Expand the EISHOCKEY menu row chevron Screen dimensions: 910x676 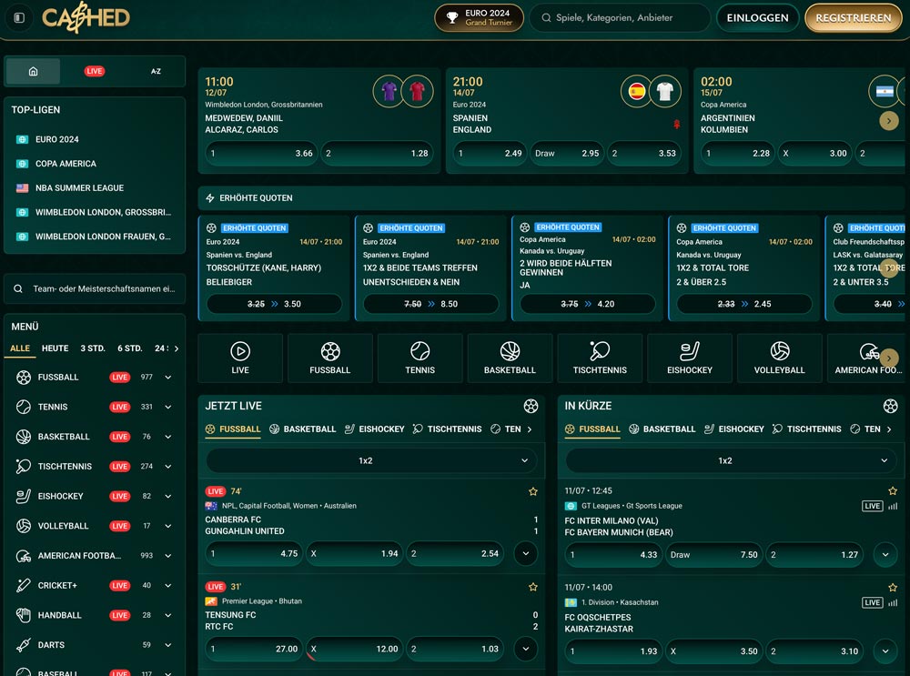(x=167, y=496)
